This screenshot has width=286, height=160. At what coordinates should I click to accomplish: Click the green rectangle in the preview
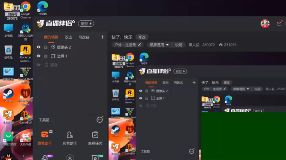(x=243, y=136)
